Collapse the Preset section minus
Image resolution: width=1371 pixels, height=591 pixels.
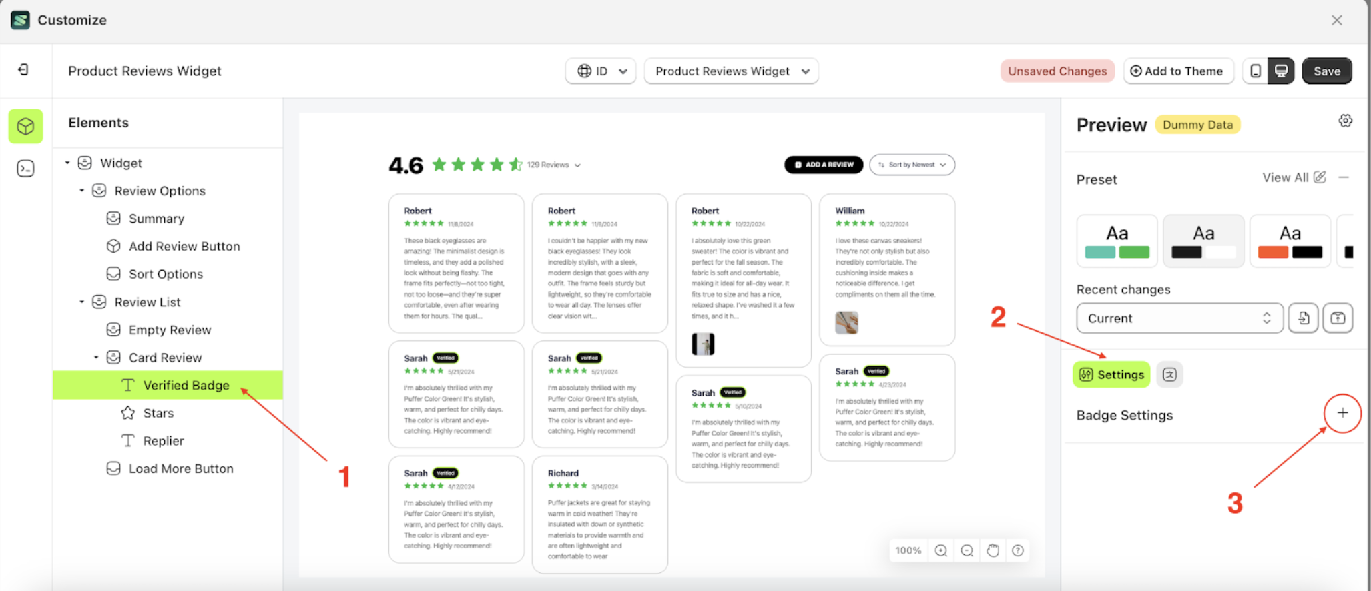[x=1344, y=177]
